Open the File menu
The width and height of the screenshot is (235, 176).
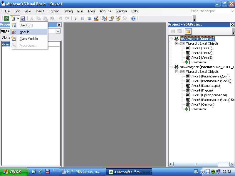pyautogui.click(x=7, y=11)
